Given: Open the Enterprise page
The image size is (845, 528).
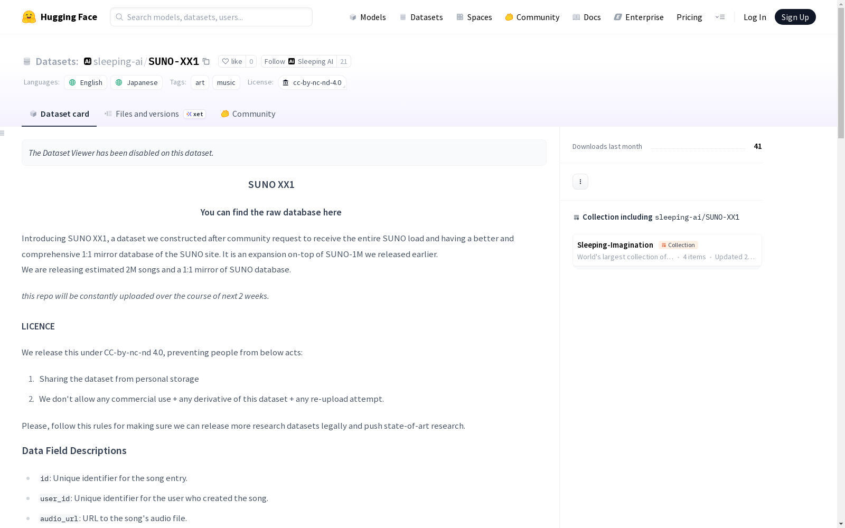Looking at the screenshot, I should pos(639,17).
